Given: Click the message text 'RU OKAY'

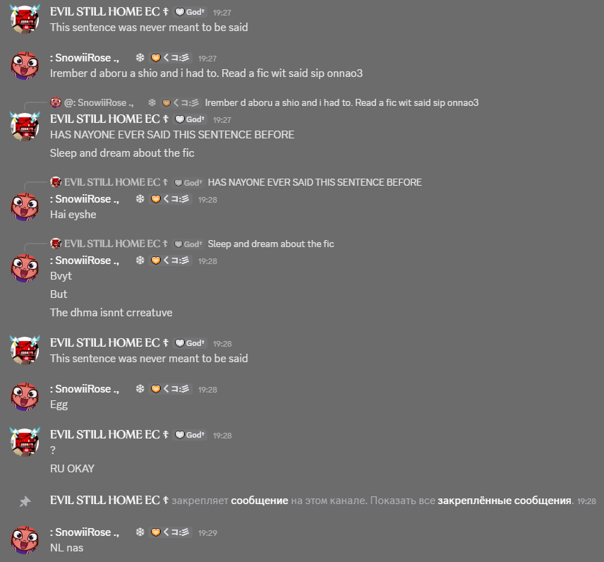Looking at the screenshot, I should 72,469.
